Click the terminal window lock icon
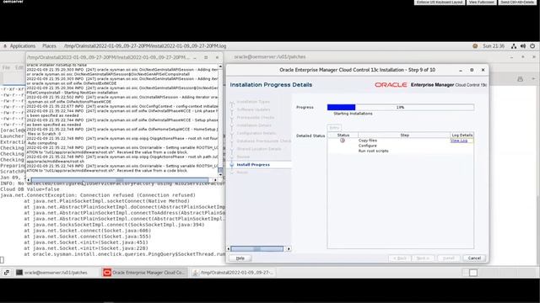This screenshot has width=540, height=303. [520, 79]
